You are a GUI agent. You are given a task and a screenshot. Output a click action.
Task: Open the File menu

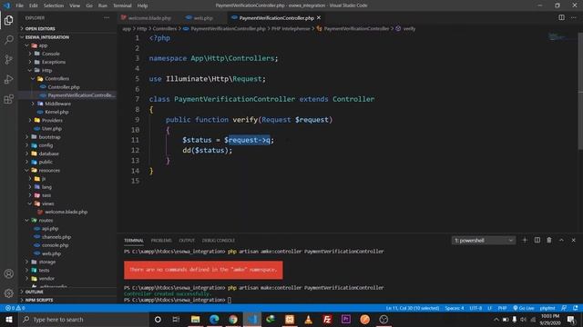(x=19, y=5)
